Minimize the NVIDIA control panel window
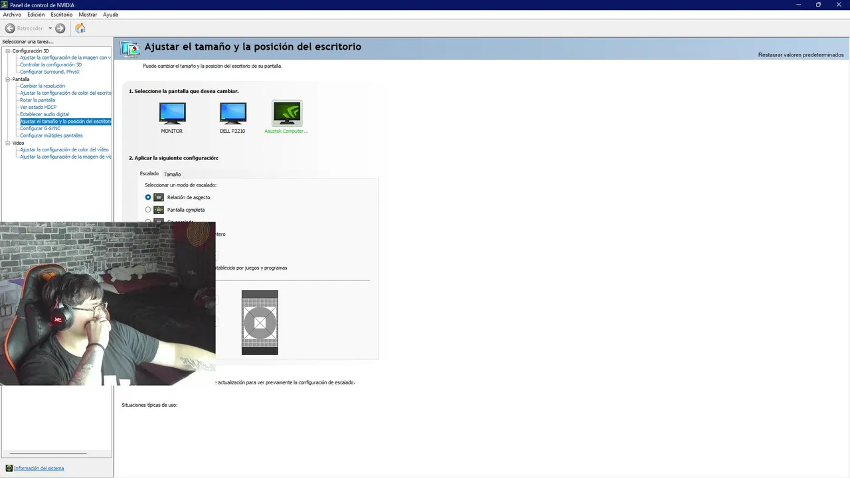Image resolution: width=850 pixels, height=478 pixels. (798, 5)
